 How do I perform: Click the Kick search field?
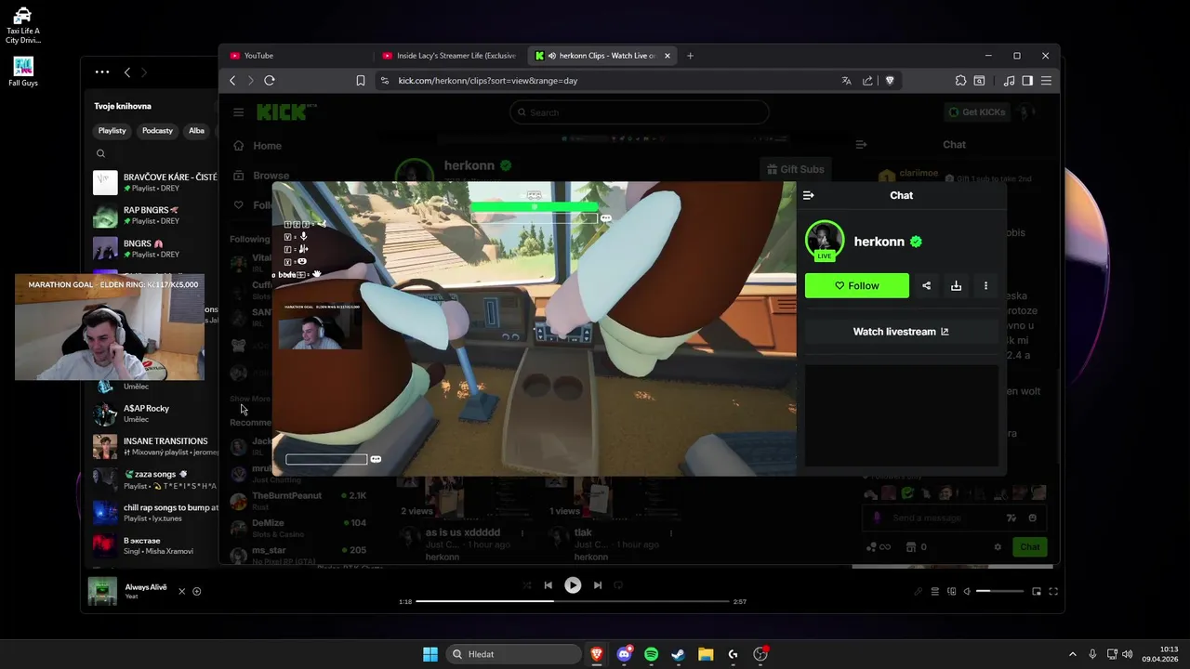click(639, 112)
